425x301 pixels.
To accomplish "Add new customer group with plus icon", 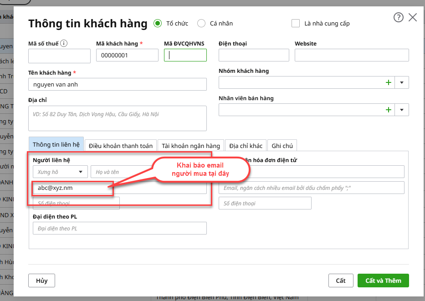I will click(x=389, y=83).
